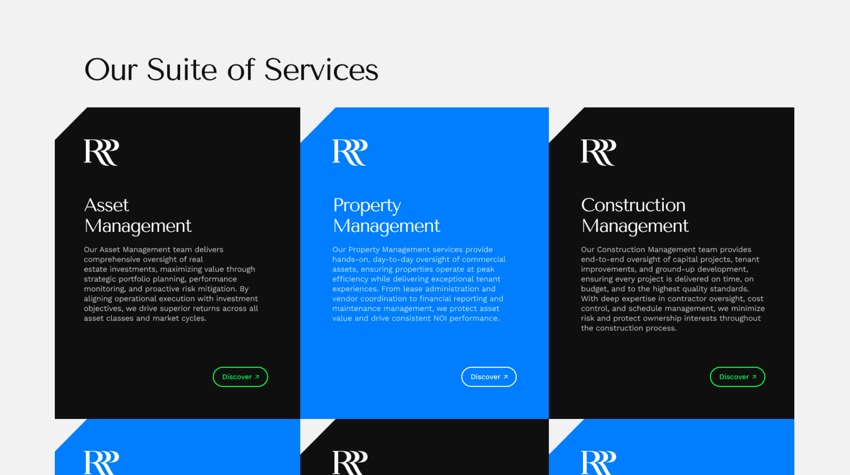Click the Asset Management description paragraph

coord(171,284)
